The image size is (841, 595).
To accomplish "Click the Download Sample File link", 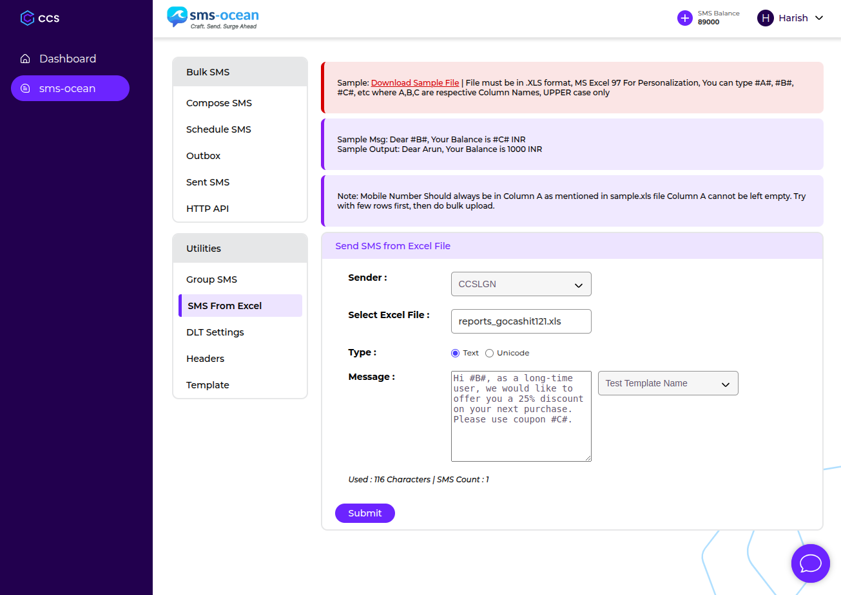I will (415, 83).
